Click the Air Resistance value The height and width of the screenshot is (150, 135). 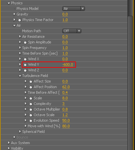pyautogui.click(x=65, y=37)
